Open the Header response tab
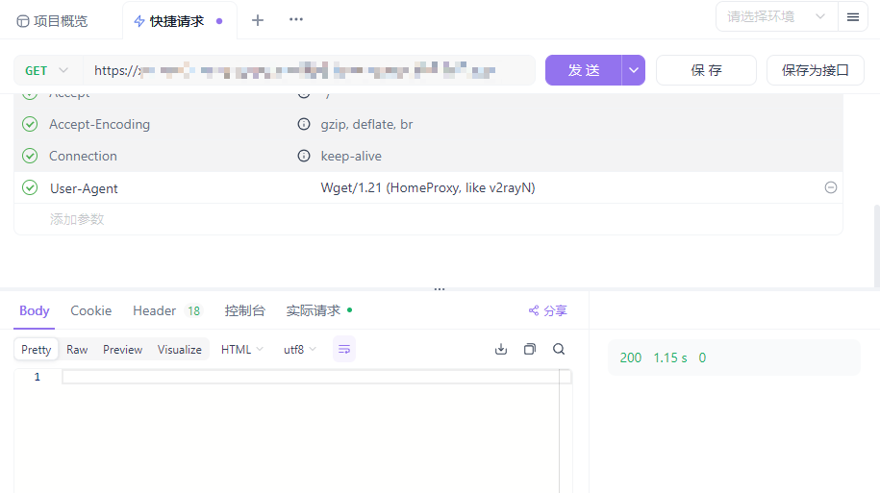 [x=155, y=310]
